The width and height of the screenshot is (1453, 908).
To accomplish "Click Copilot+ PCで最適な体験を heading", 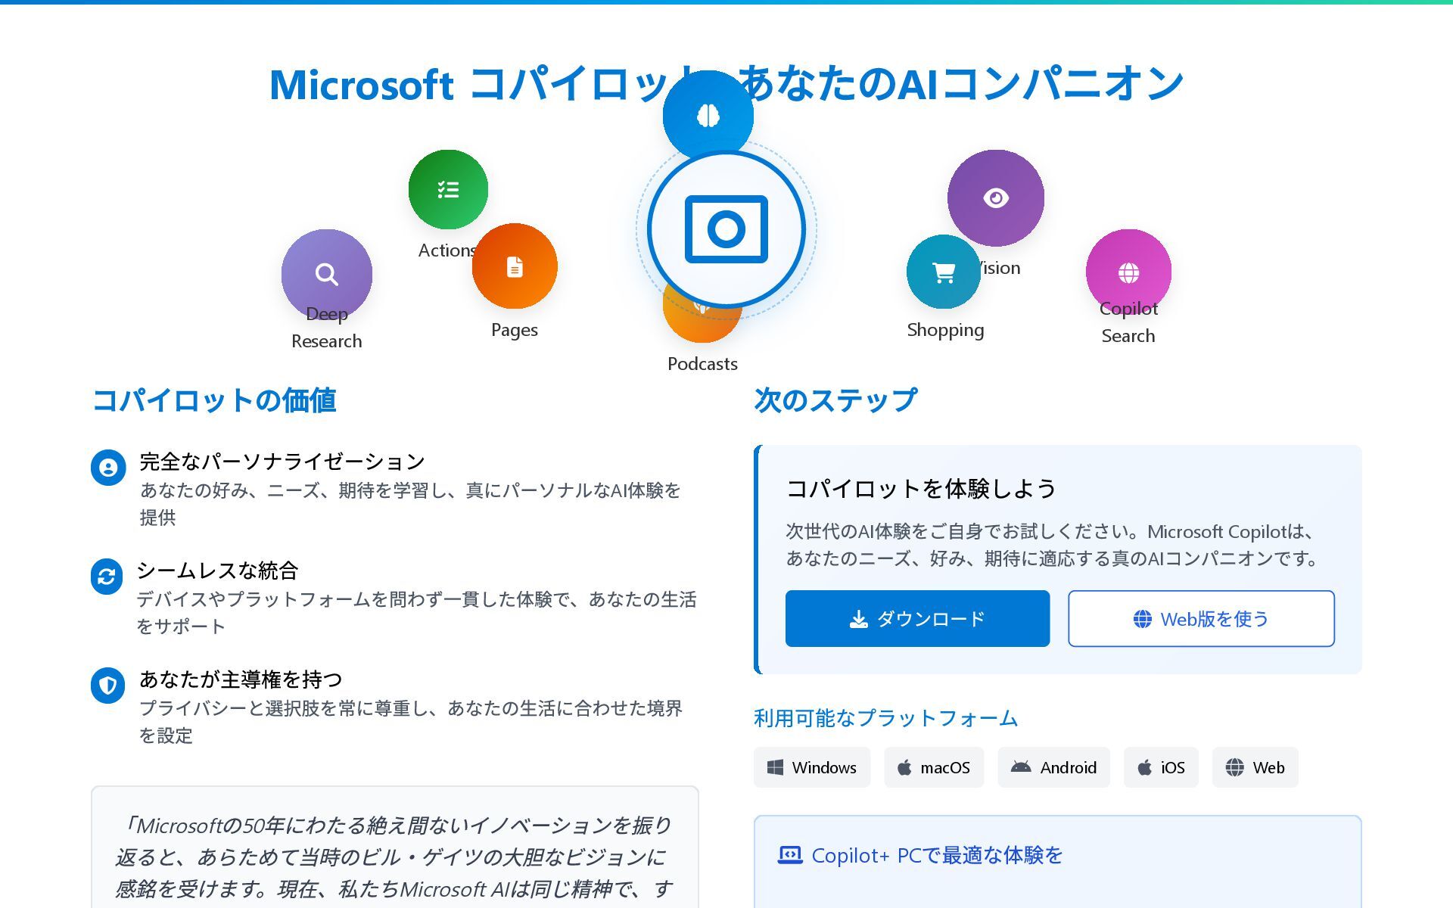I will [937, 856].
